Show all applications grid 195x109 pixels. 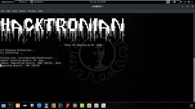(x=191, y=106)
